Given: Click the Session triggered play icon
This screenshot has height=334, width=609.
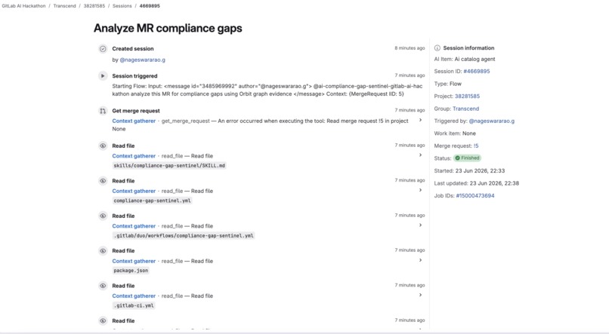Looking at the screenshot, I should tap(103, 76).
